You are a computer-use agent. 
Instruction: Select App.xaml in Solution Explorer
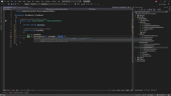coord(145,53)
